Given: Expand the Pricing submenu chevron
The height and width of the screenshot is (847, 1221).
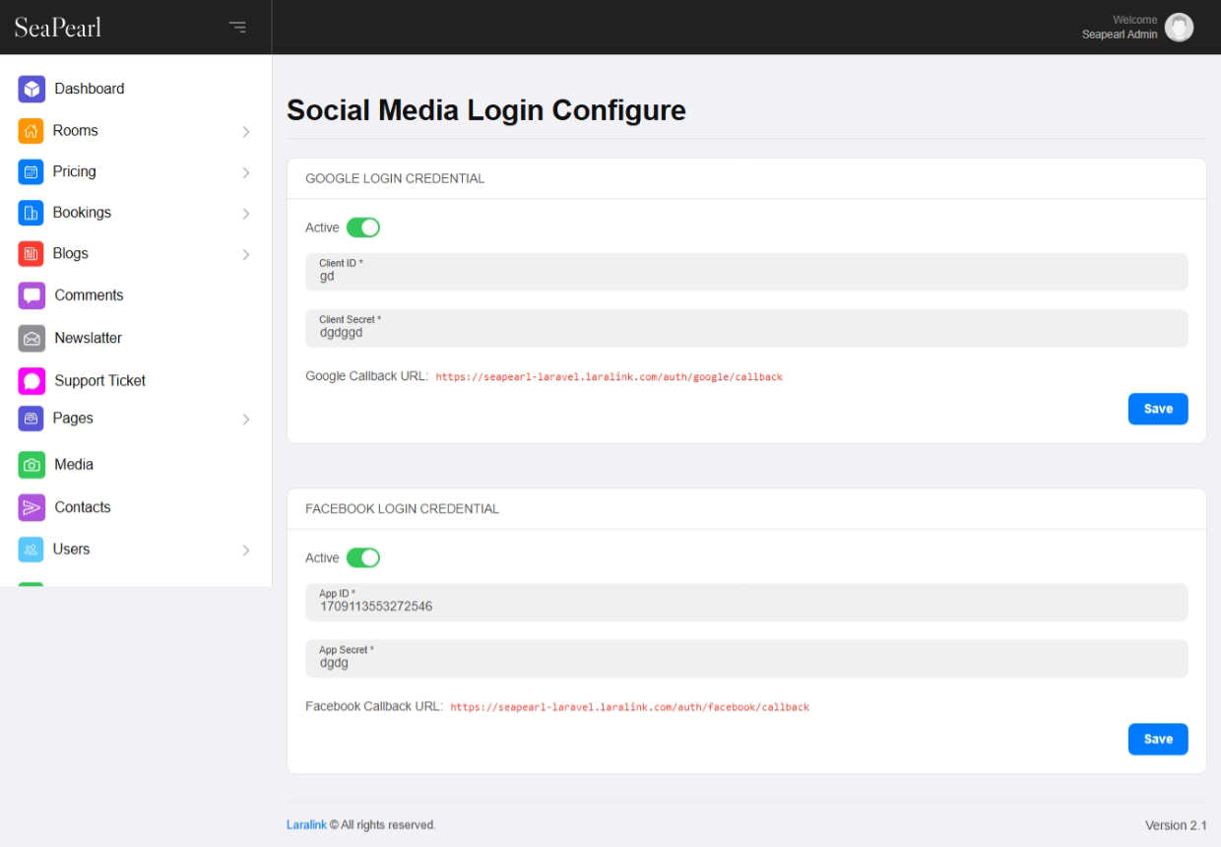Looking at the screenshot, I should coord(246,172).
